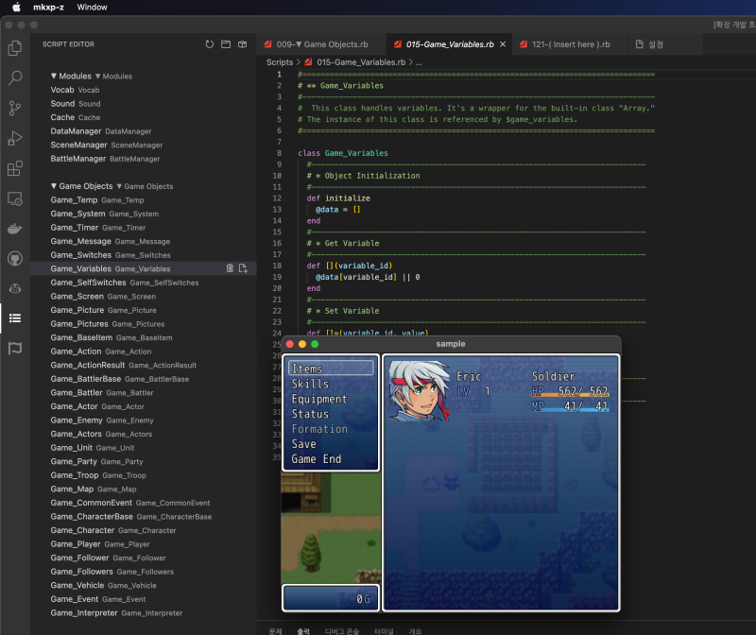Open the Source Control icon
The image size is (756, 635).
(14, 108)
